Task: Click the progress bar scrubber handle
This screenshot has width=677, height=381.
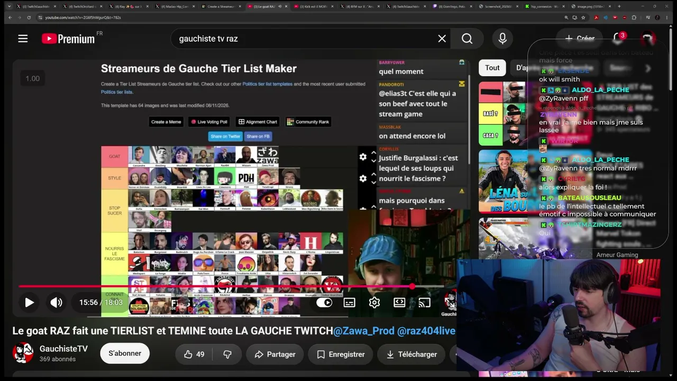Action: pos(412,286)
